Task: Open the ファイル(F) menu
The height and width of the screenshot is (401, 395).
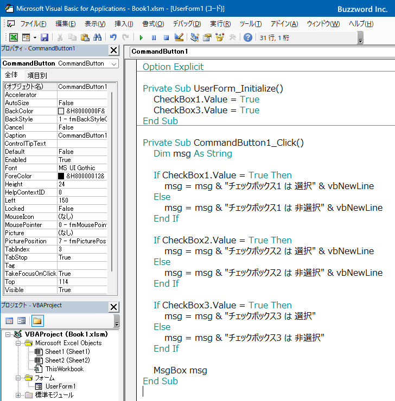Action: pos(33,24)
